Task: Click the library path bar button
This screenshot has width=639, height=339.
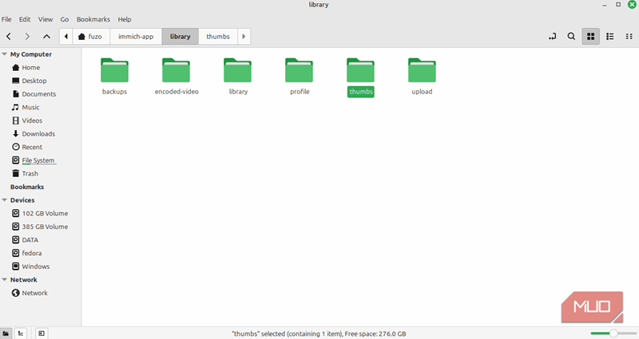Action: pos(181,36)
